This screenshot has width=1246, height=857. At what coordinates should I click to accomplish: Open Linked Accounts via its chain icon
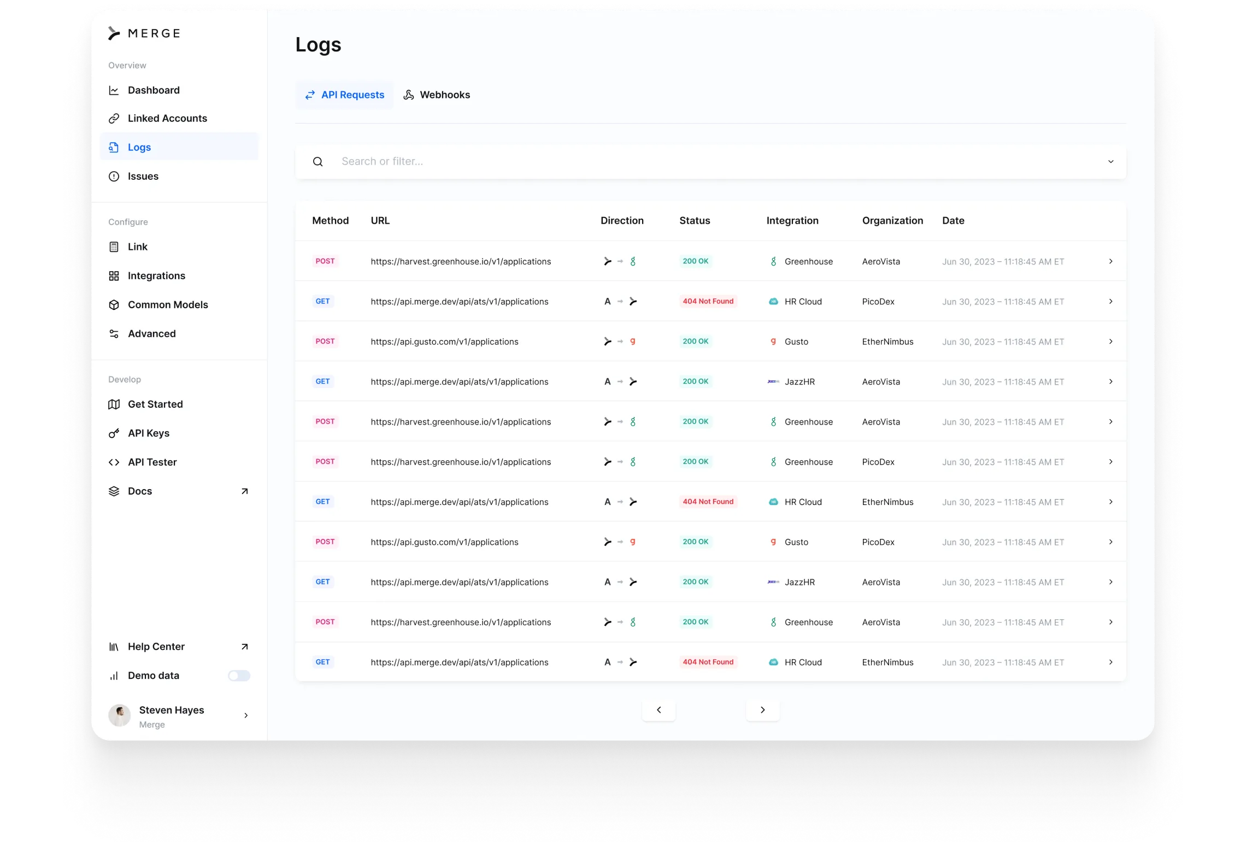[114, 118]
